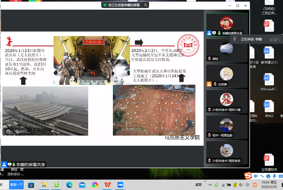283x190 pixels.
Task: Open the 360 browser from the taskbar
Action: pyautogui.click(x=57, y=185)
